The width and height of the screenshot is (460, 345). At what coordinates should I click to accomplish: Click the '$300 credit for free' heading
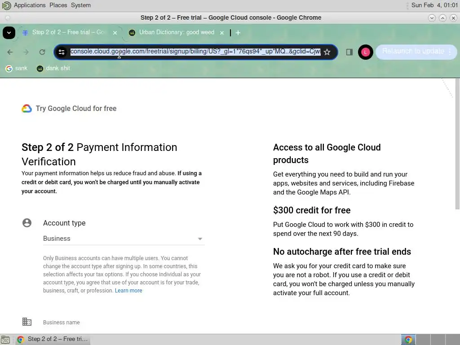[x=312, y=210]
